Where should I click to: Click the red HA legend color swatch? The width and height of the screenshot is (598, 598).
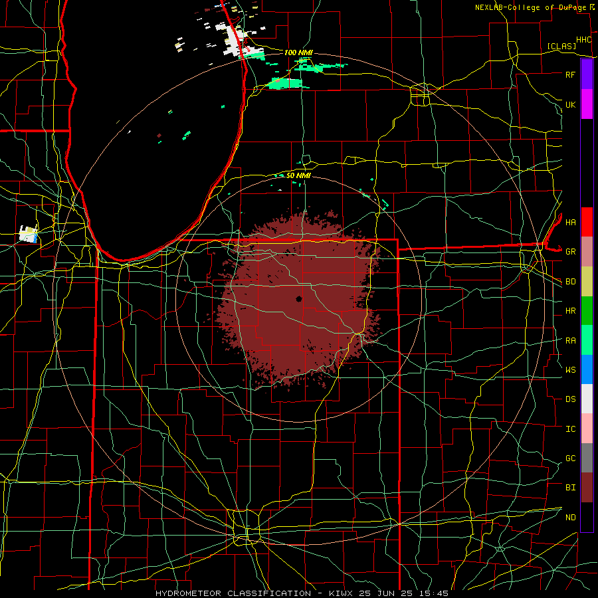click(587, 222)
